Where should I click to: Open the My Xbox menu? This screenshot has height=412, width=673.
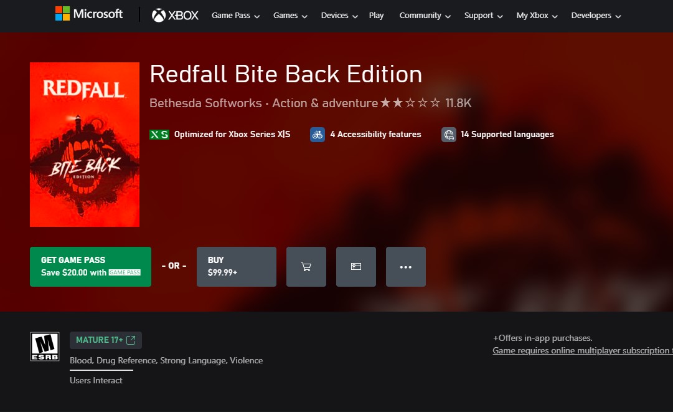536,16
